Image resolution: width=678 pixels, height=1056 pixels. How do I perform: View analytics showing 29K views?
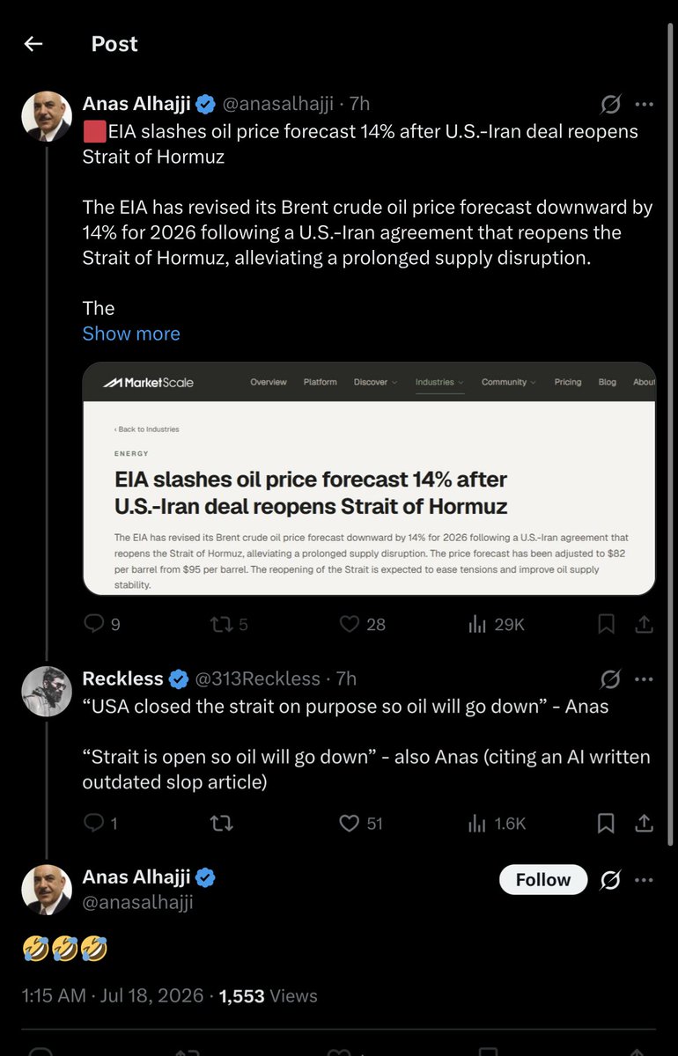pos(477,624)
